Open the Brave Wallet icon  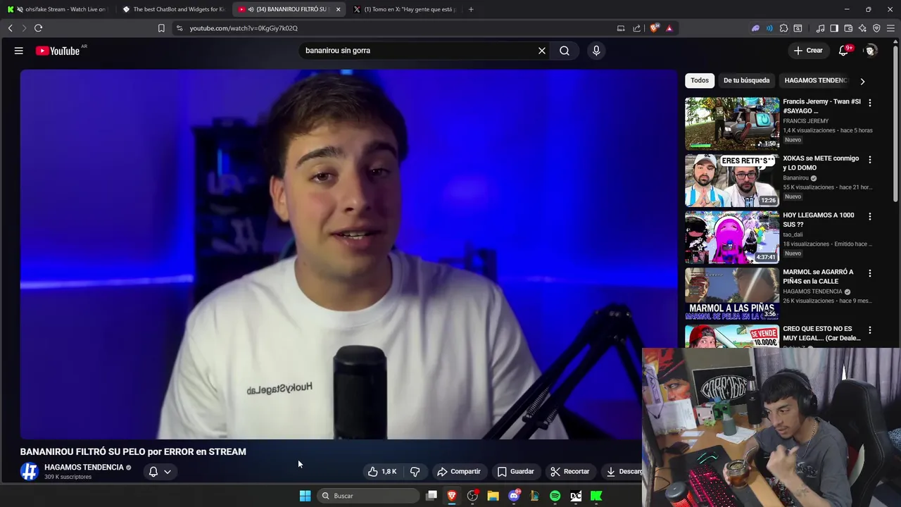pos(848,28)
